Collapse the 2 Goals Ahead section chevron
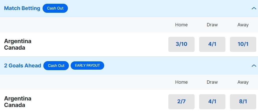Screen dimensions: 258x112 coord(253,66)
